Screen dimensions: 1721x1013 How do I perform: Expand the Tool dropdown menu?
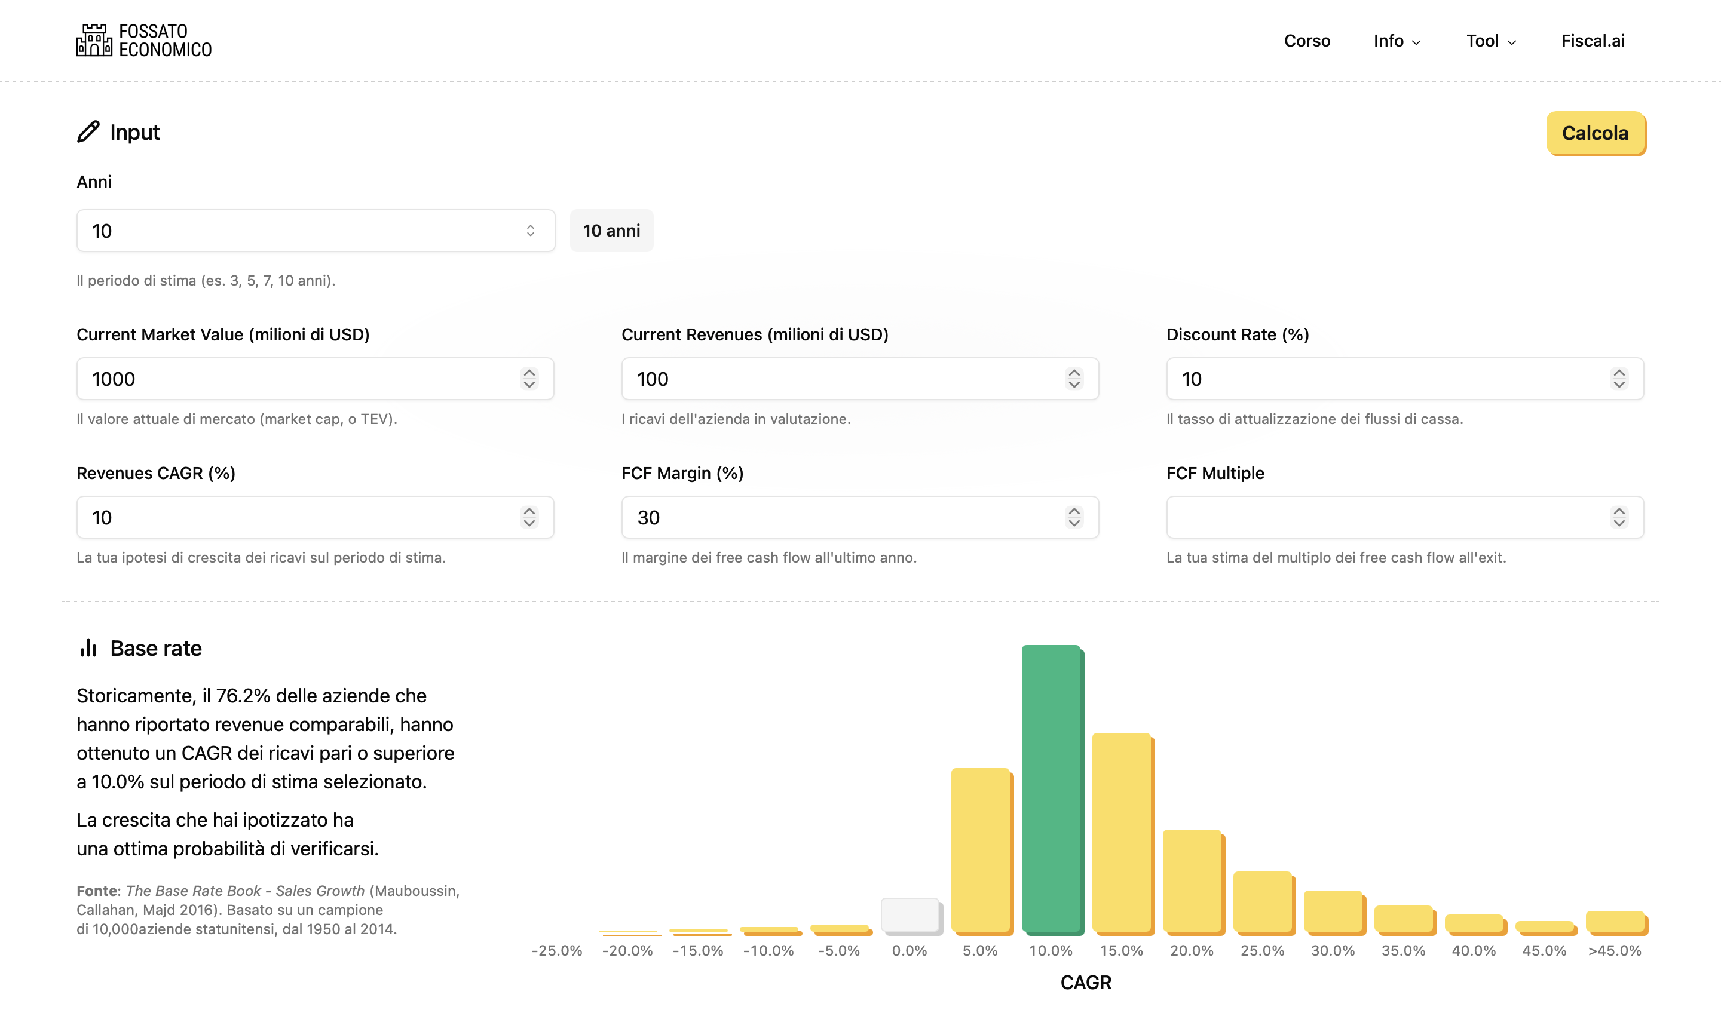[1490, 41]
